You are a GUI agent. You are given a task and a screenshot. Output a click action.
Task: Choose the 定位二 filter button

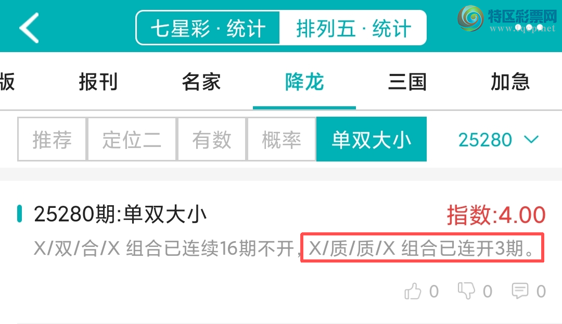(x=132, y=139)
